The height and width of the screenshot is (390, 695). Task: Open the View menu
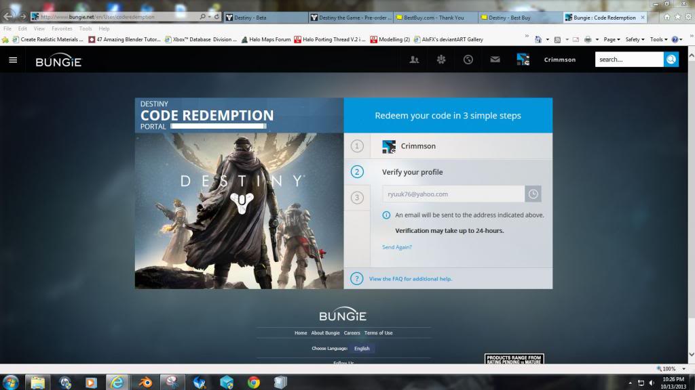[39, 28]
